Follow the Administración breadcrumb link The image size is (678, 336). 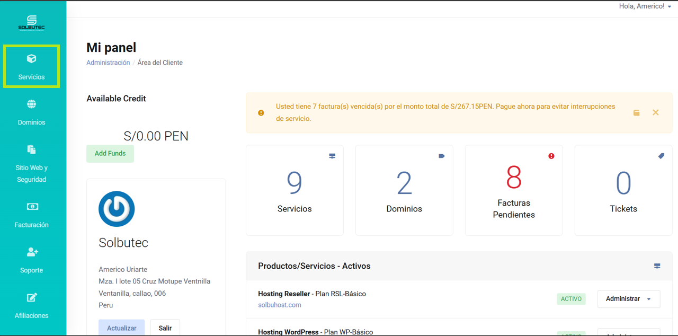coord(108,63)
